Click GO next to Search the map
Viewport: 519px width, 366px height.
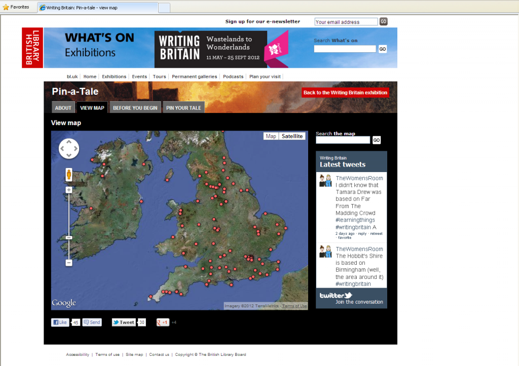[377, 140]
